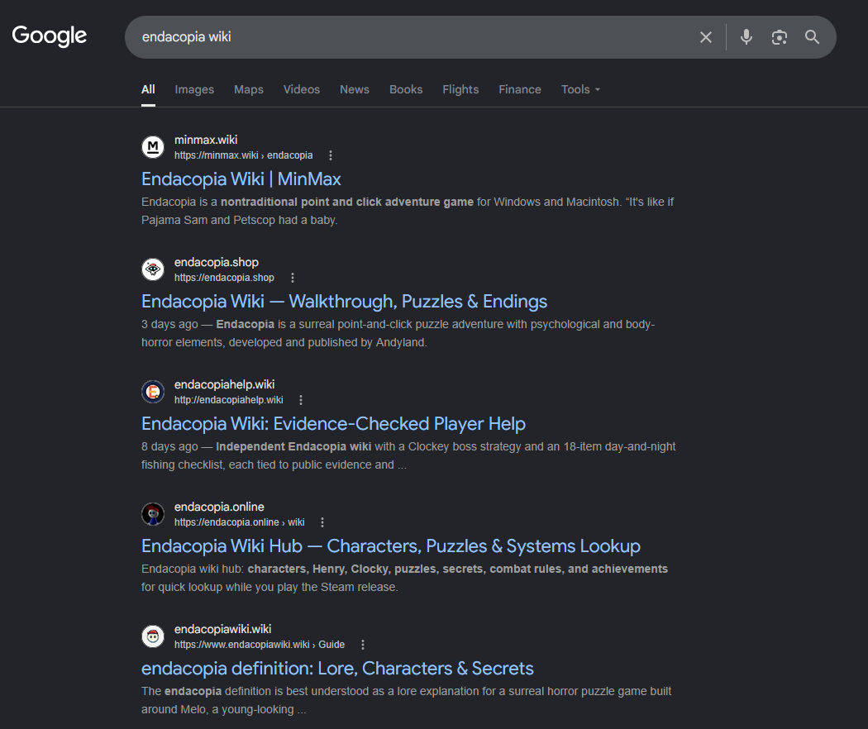Click the endacopiahelp.wiki favicon

(x=153, y=392)
